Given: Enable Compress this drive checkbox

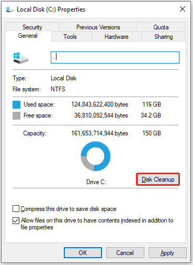Looking at the screenshot, I should (x=16, y=209).
